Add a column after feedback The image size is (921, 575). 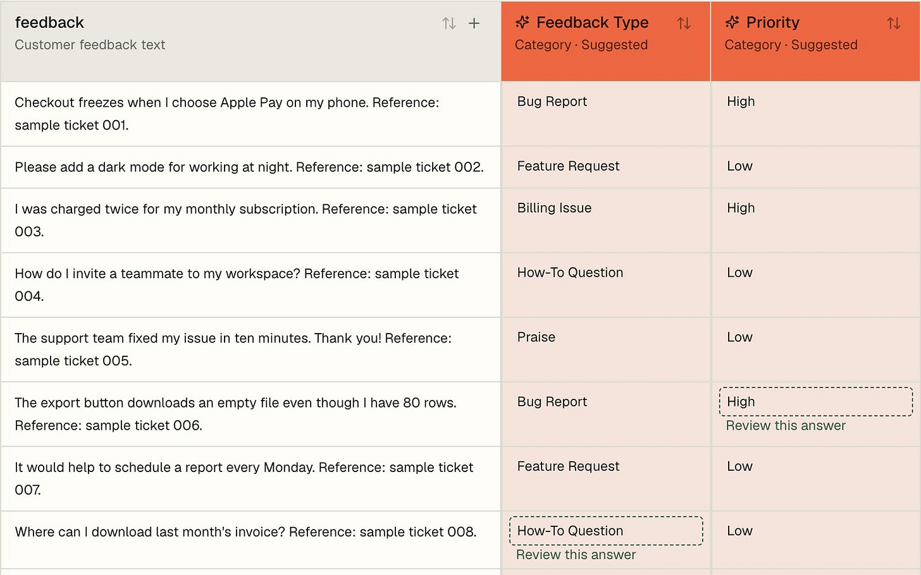(474, 23)
